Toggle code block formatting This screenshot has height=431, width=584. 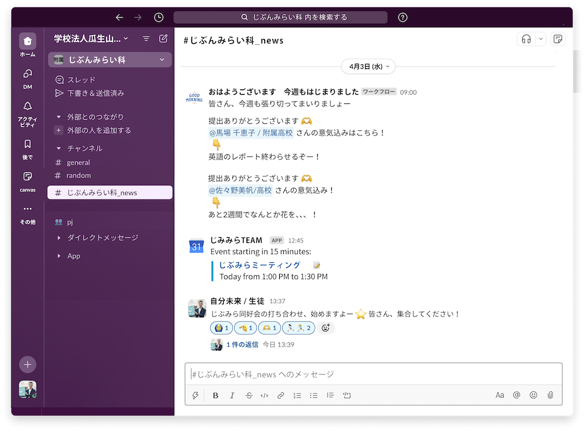pyautogui.click(x=347, y=395)
